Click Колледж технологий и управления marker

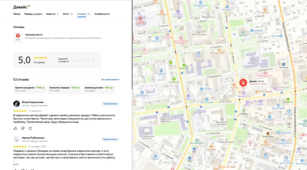(x=165, y=114)
